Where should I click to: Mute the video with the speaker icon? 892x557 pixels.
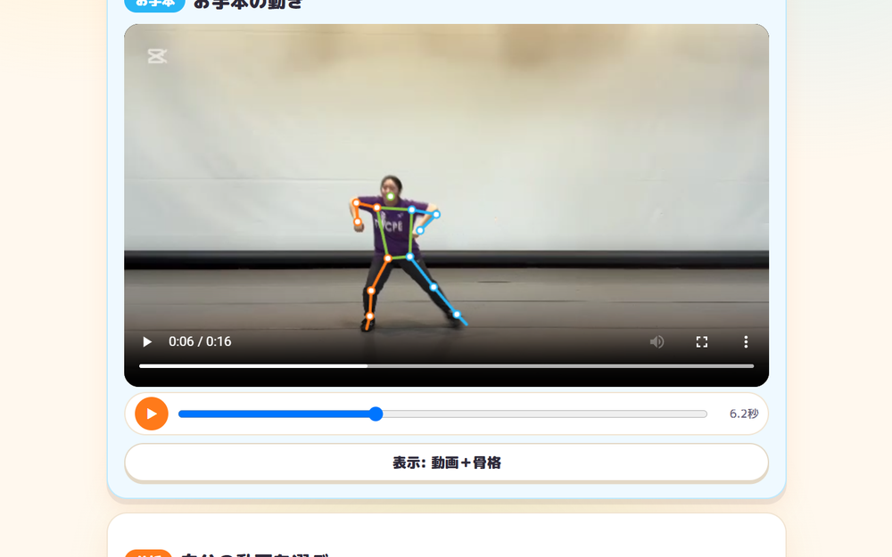(657, 341)
